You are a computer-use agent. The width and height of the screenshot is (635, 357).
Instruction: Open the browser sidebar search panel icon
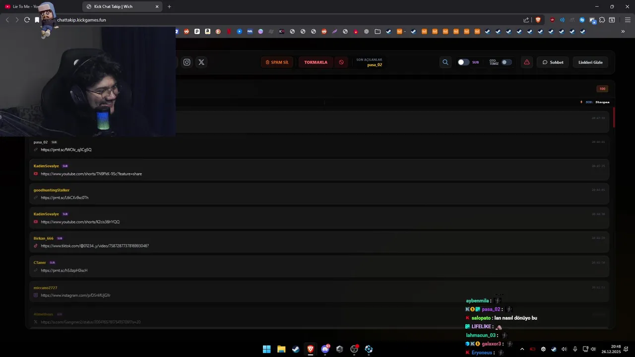[612, 20]
